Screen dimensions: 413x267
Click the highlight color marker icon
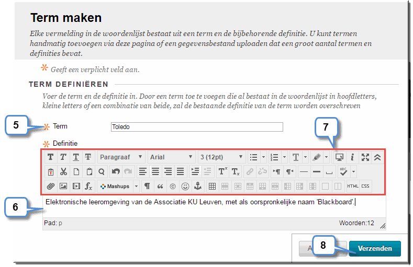click(x=317, y=157)
